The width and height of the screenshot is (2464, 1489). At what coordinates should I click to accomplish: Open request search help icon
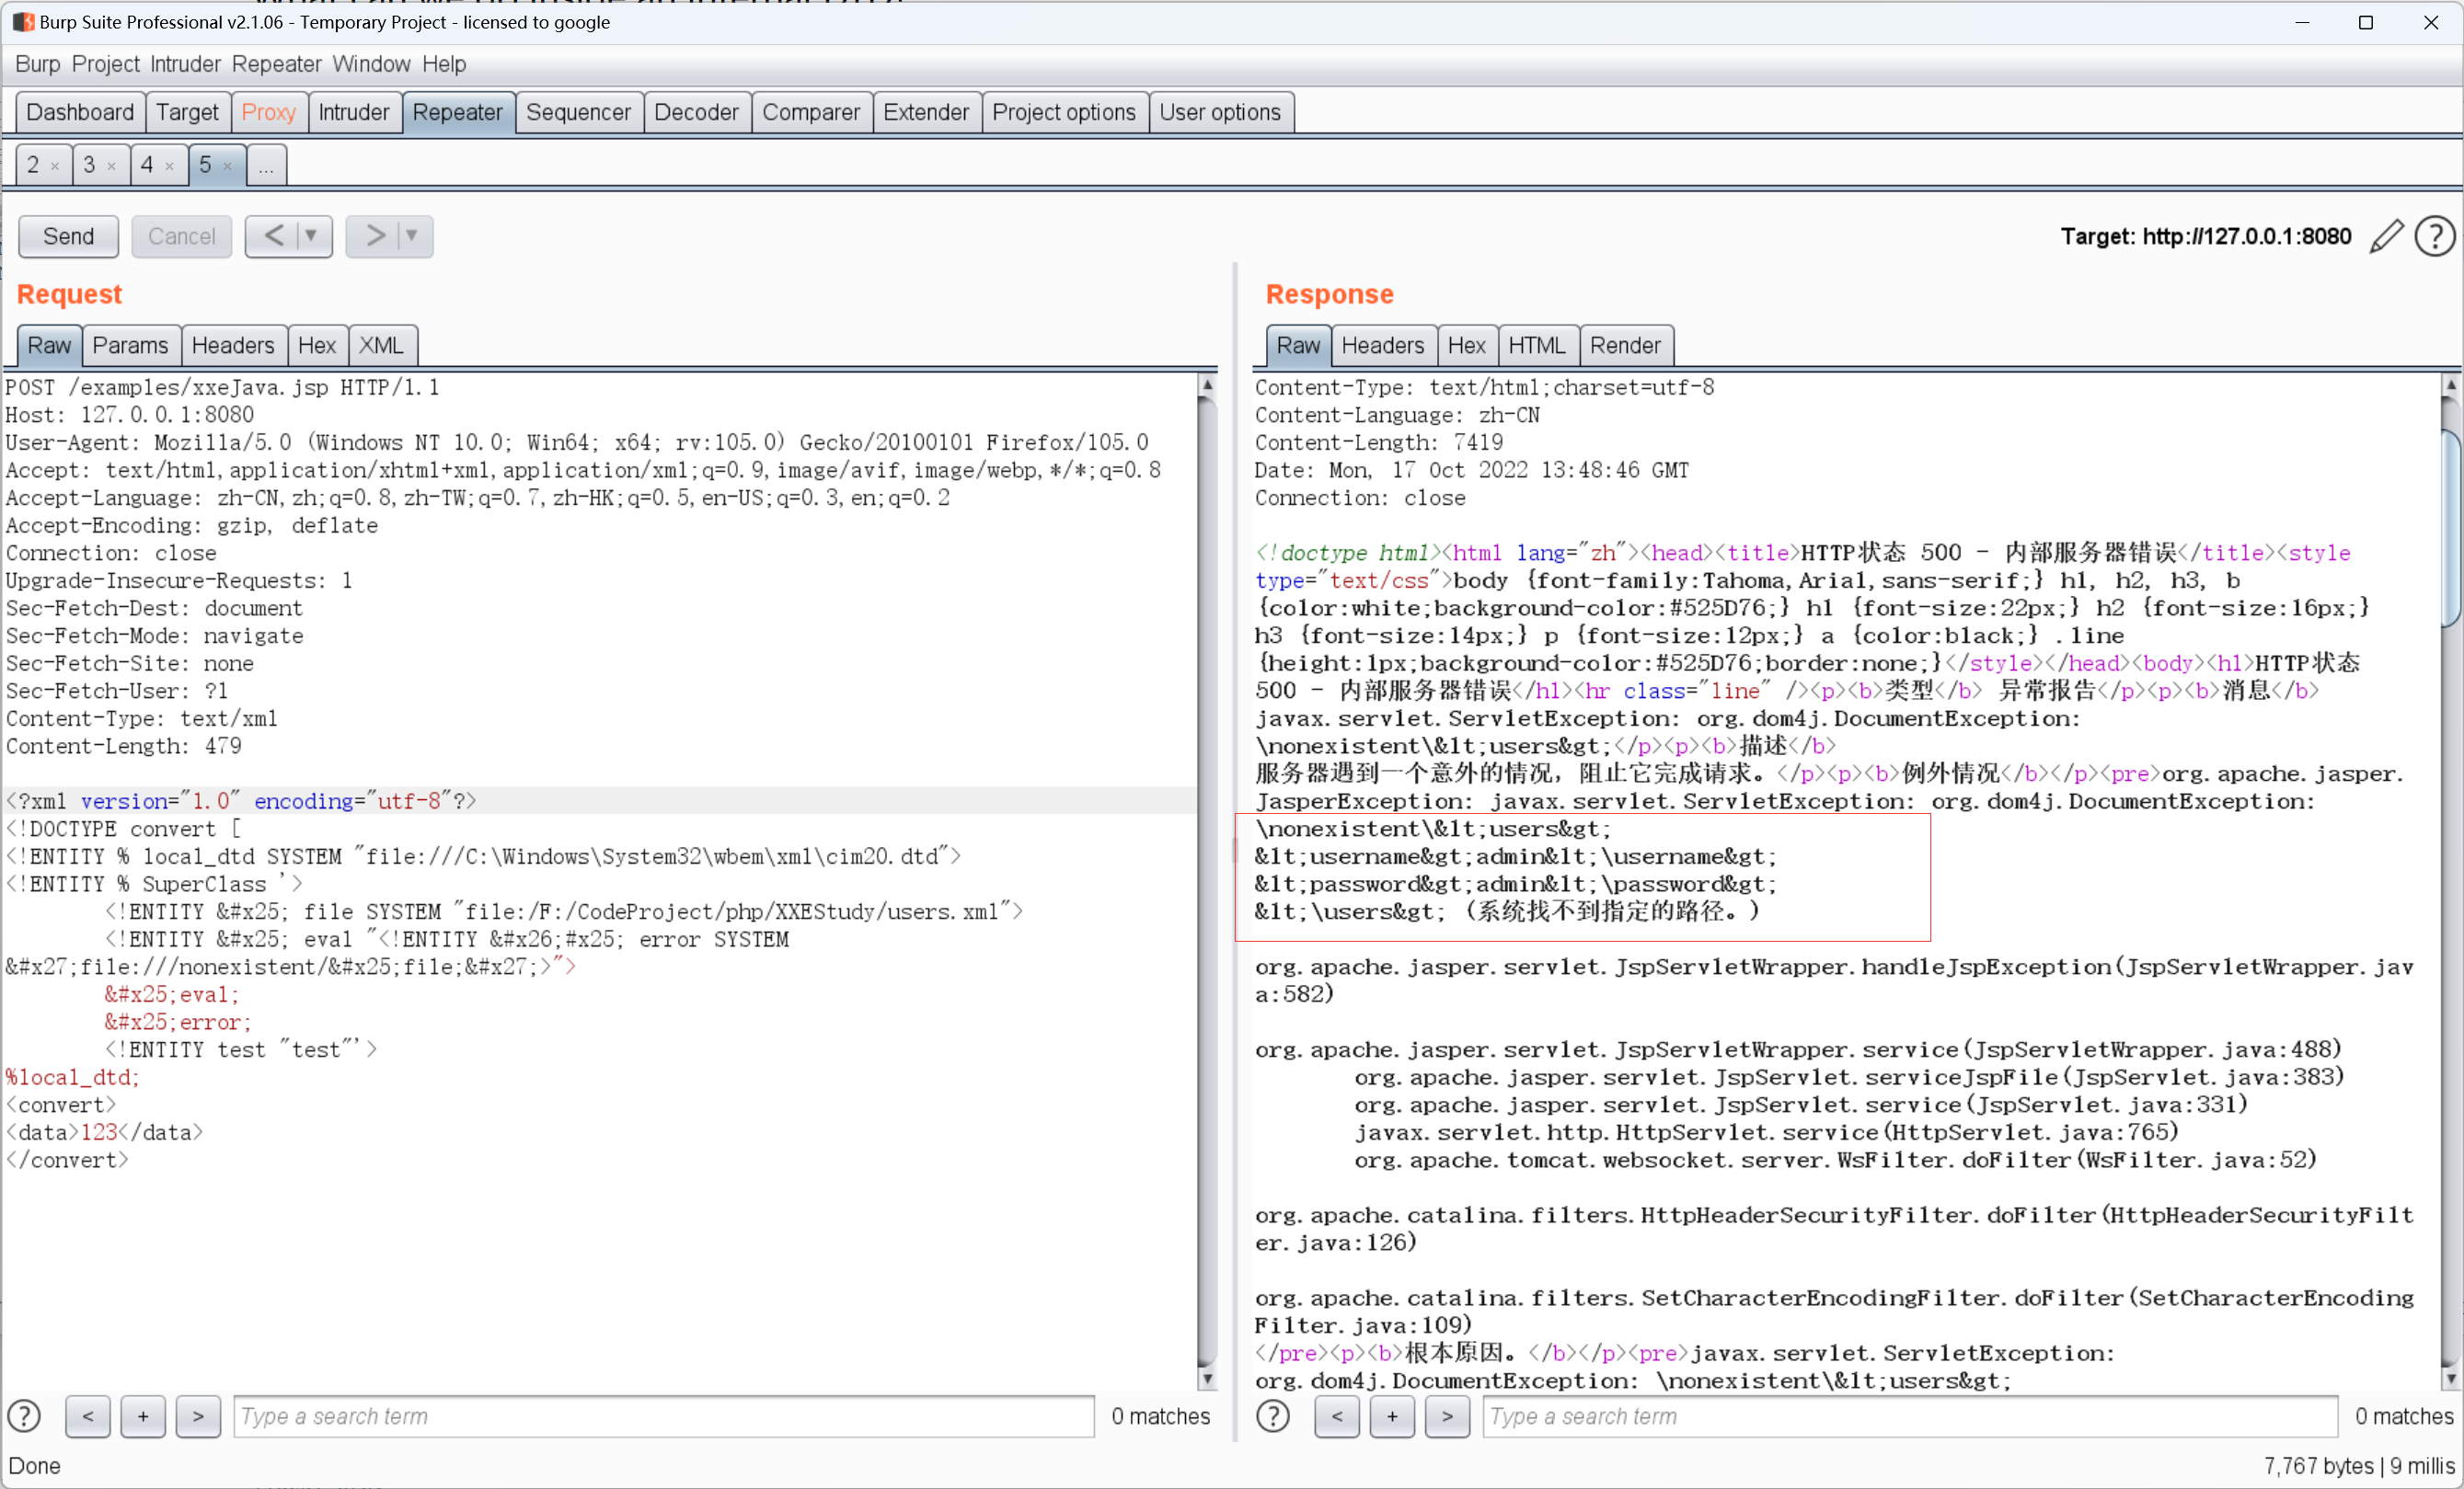tap(24, 1416)
